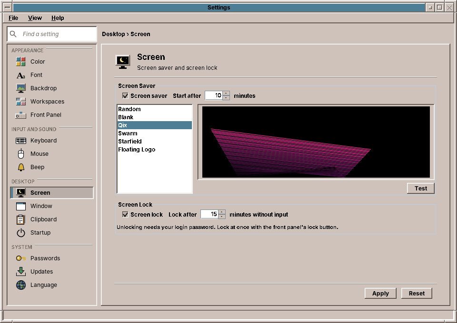This screenshot has height=323, width=457.
Task: Click the Keyboard icon
Action: click(20, 141)
